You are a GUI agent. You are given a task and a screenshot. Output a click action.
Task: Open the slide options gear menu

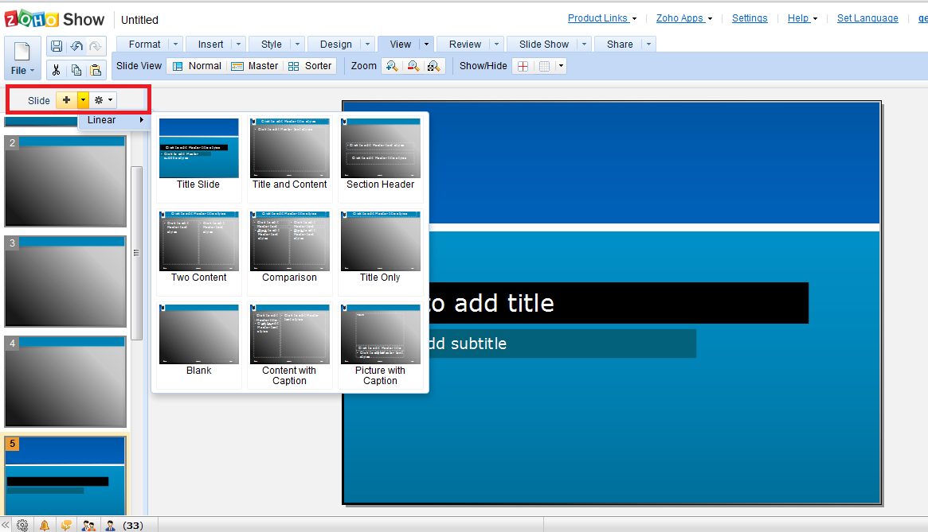(103, 100)
